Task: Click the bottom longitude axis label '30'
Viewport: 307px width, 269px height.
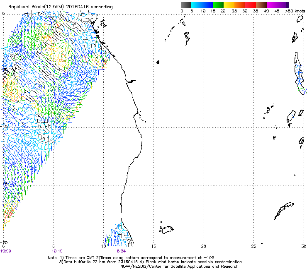Action: click(x=304, y=246)
